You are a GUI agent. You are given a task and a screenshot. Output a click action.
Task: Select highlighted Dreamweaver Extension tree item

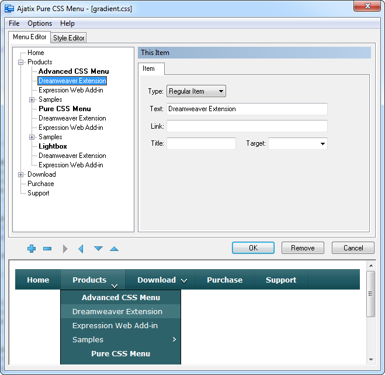pos(72,81)
